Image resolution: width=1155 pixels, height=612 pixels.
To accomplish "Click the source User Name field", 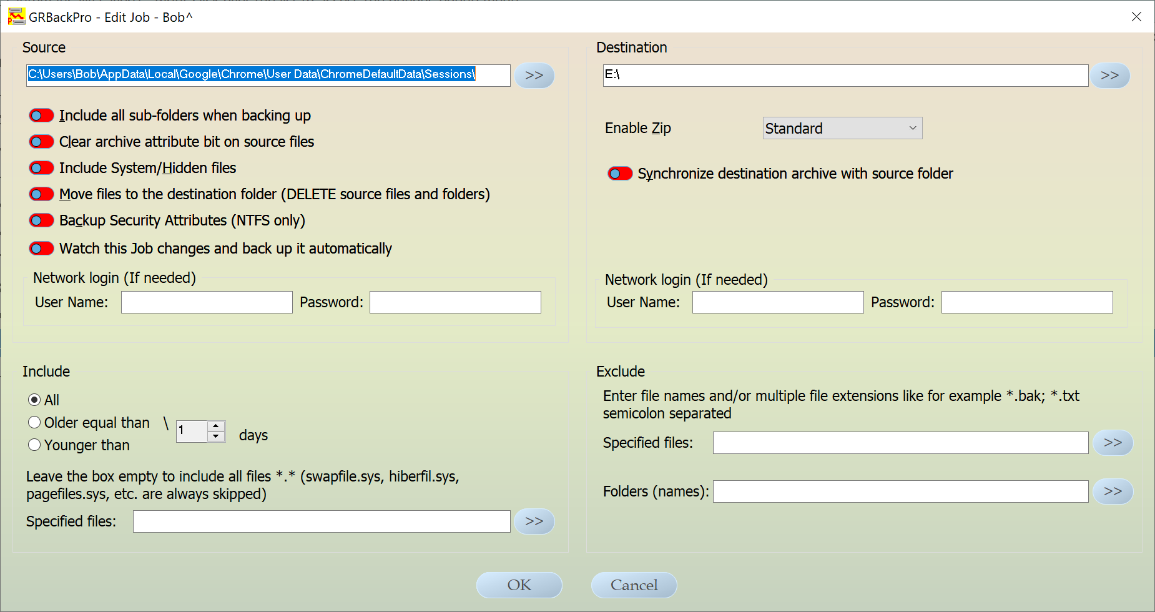I will coord(207,302).
